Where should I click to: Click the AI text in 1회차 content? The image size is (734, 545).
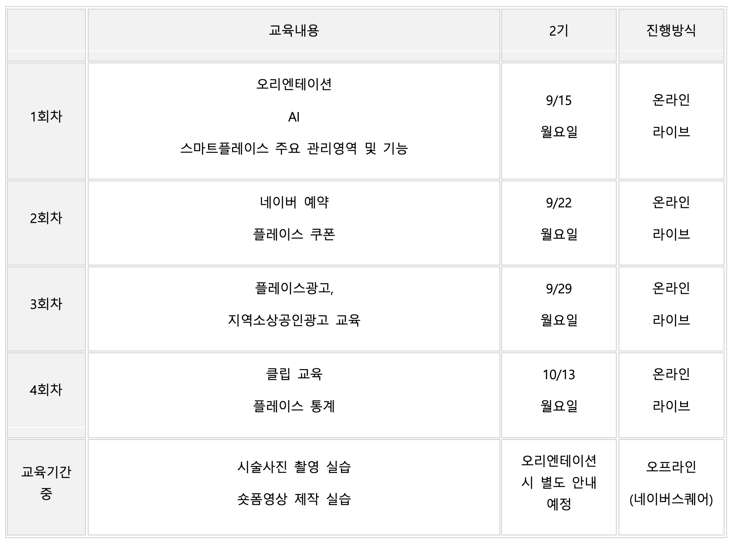pyautogui.click(x=294, y=117)
